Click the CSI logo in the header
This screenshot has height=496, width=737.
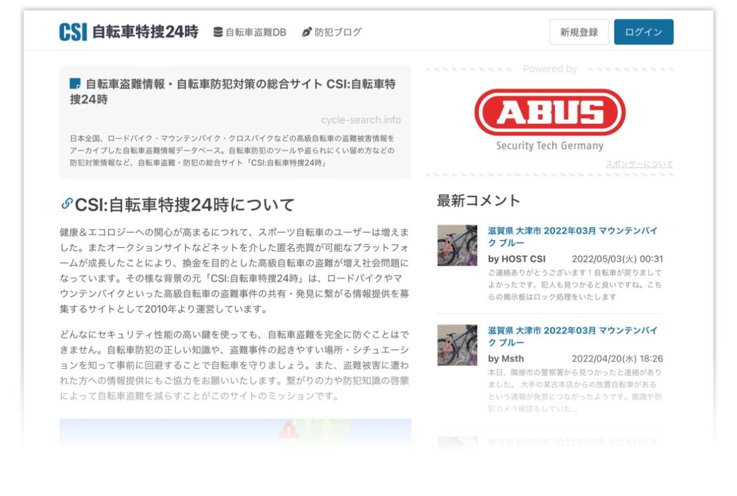(73, 32)
